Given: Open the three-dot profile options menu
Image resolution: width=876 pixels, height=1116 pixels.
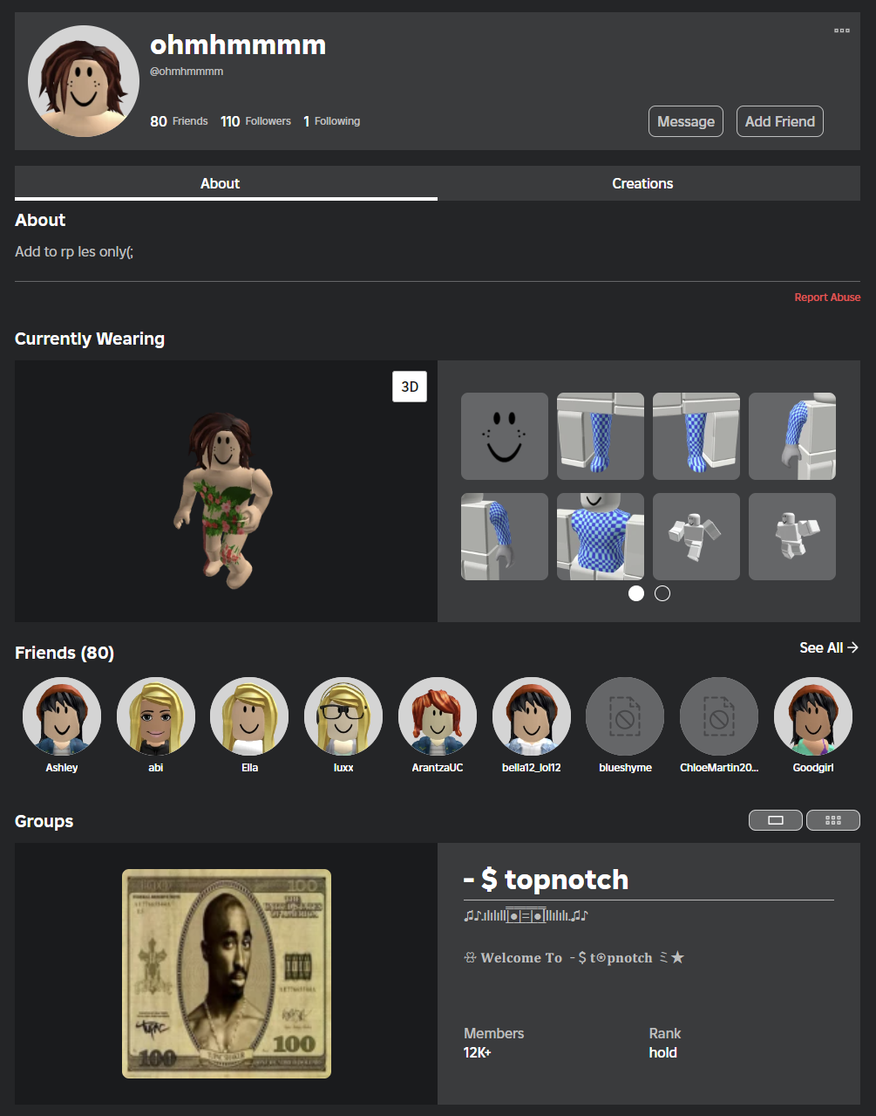Looking at the screenshot, I should coord(841,31).
